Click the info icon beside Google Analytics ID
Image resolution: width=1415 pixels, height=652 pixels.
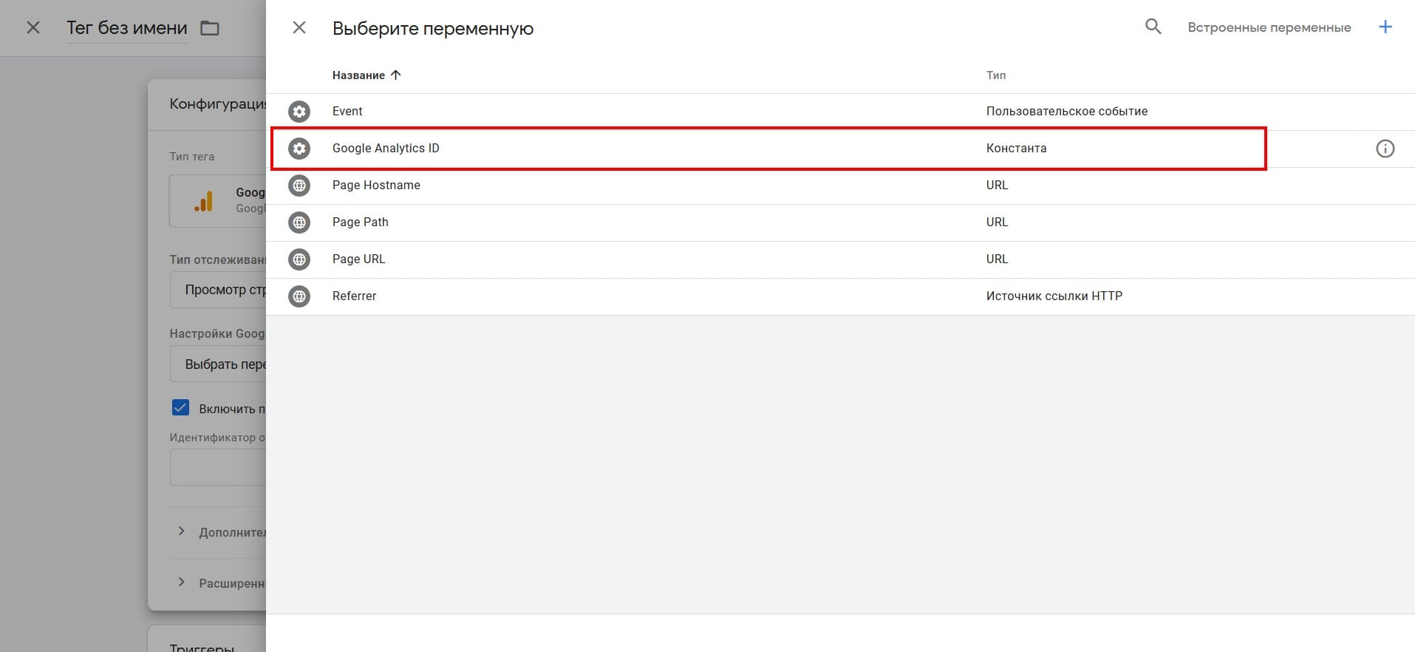(1385, 149)
